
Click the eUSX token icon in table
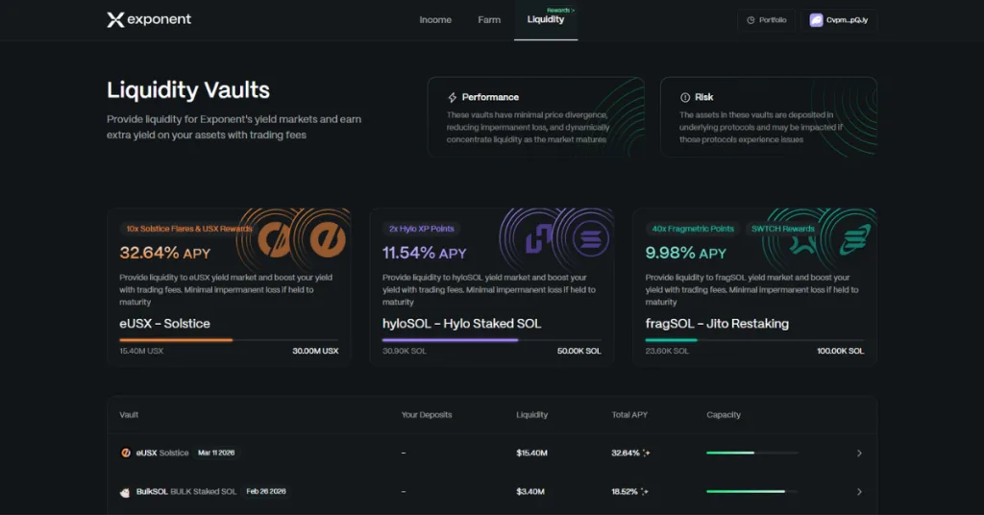coord(126,453)
